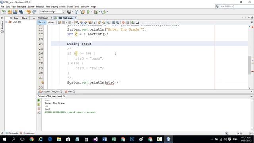Viewport: 254px width, 143px height.
Task: Start Macro Recording red circle icon
Action: click(123, 23)
